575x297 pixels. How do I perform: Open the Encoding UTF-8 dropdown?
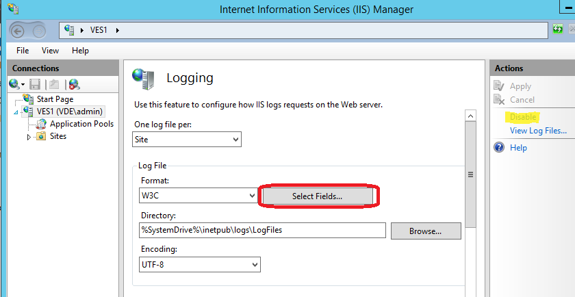200,264
